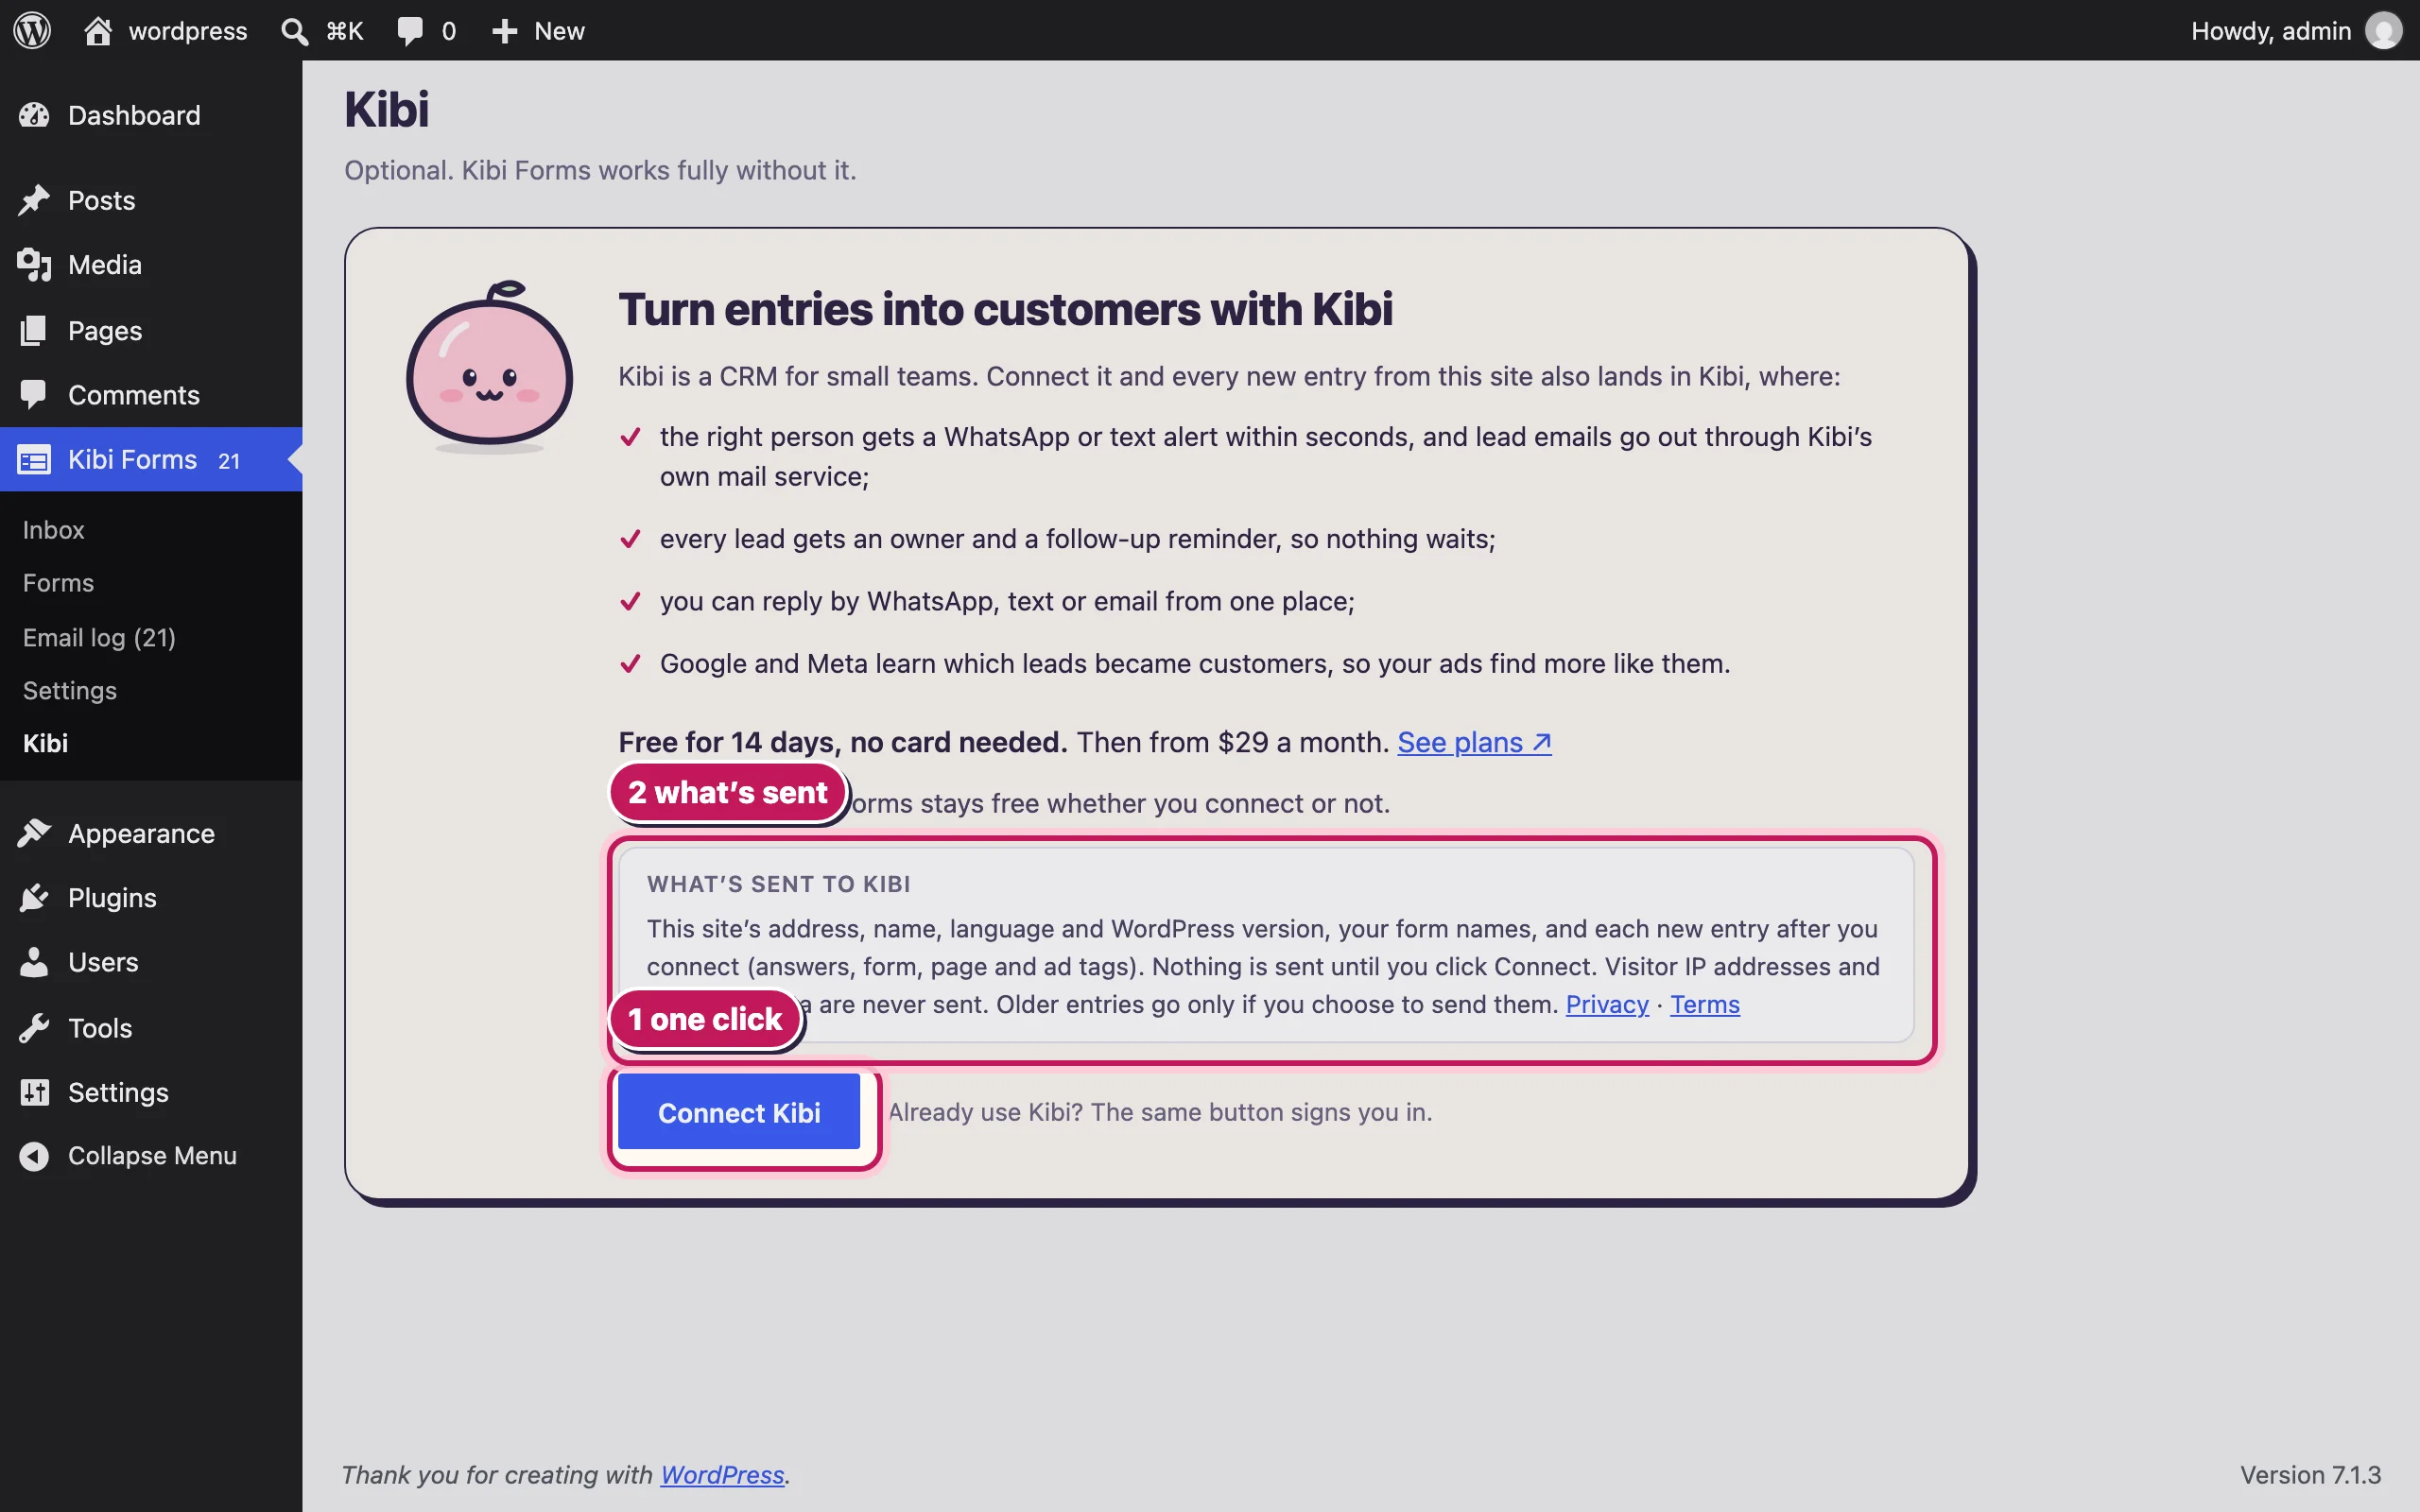Image resolution: width=2420 pixels, height=1512 pixels.
Task: Follow the WordPress footer link
Action: pos(722,1475)
